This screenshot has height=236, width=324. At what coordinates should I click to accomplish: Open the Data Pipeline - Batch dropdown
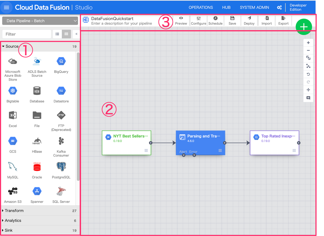[x=40, y=21]
